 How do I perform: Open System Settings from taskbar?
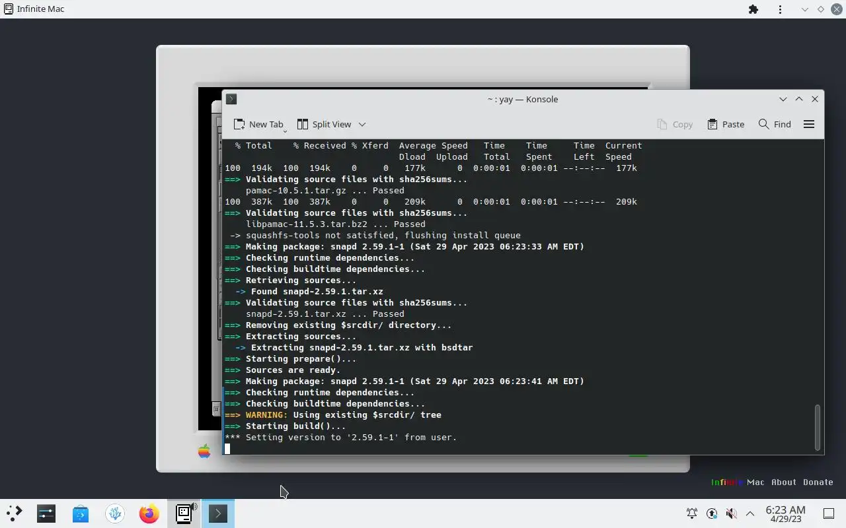click(x=46, y=513)
